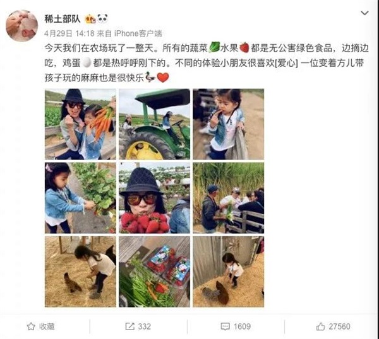Open the green tractor photo thumbnail
This screenshot has height=339, width=379.
point(155,124)
